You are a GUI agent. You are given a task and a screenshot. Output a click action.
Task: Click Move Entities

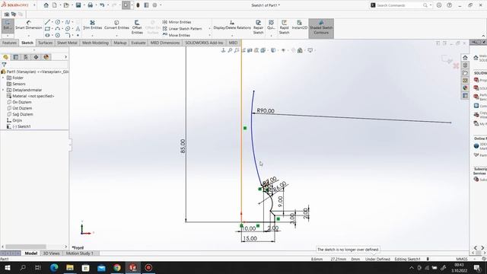point(176,35)
